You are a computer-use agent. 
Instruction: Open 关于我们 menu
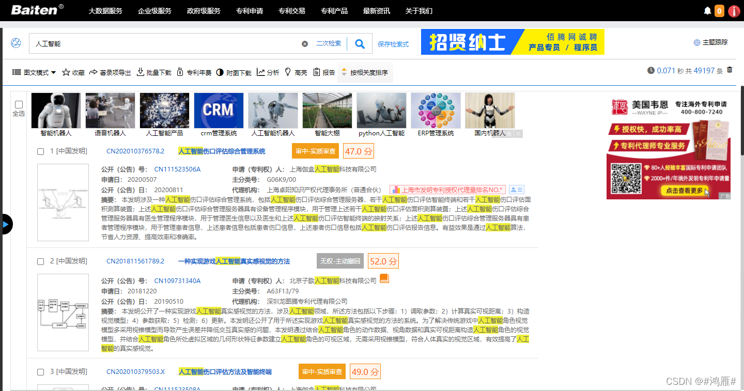click(419, 11)
